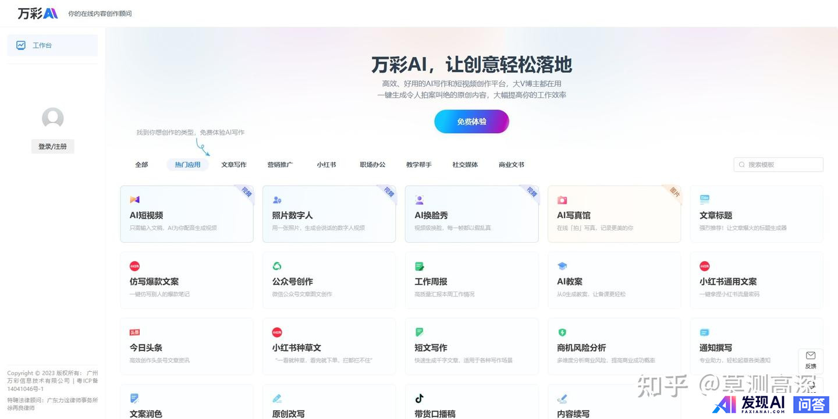Screen dimensions: 838x419
Task: Click the 短文写作 green icon
Action: click(420, 332)
